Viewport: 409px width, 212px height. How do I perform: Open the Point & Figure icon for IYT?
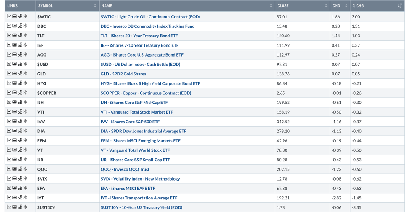pyautogui.click(x=20, y=198)
